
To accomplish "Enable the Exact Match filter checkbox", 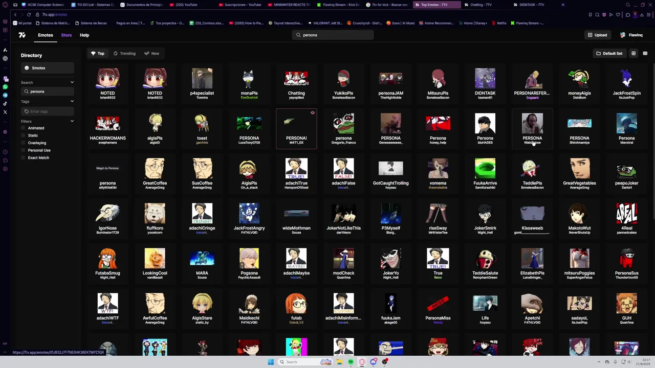I will [24, 158].
